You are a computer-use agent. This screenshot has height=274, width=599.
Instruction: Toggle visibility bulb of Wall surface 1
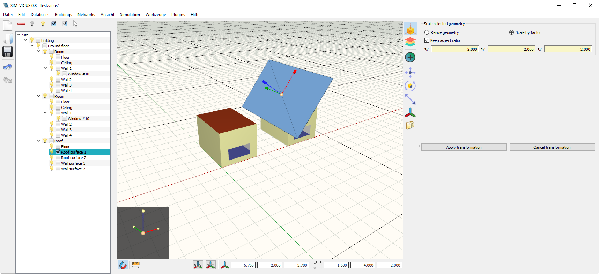click(52, 163)
